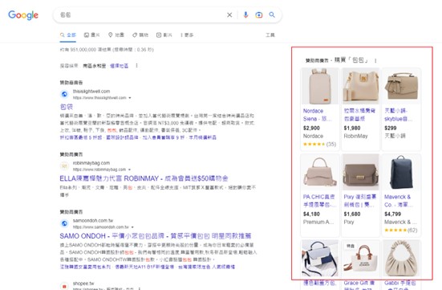Select the Maverick & Co. navy backpack thumbnail
Viewport: 442px width, 290px height.
coord(401,172)
